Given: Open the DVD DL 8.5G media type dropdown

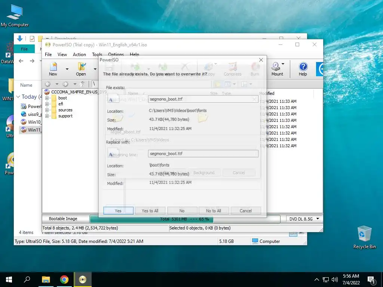Looking at the screenshot, I should point(304,219).
